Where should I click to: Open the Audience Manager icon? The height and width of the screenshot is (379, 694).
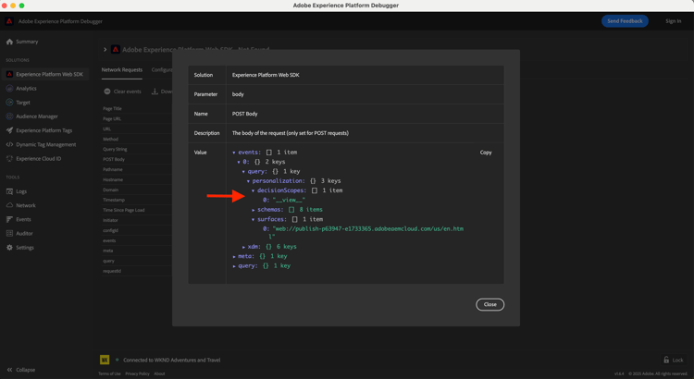pyautogui.click(x=9, y=116)
